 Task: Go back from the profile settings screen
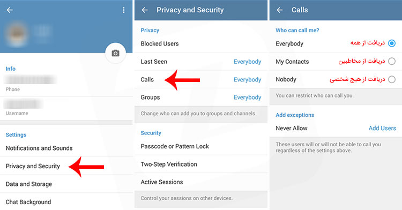pos(10,10)
